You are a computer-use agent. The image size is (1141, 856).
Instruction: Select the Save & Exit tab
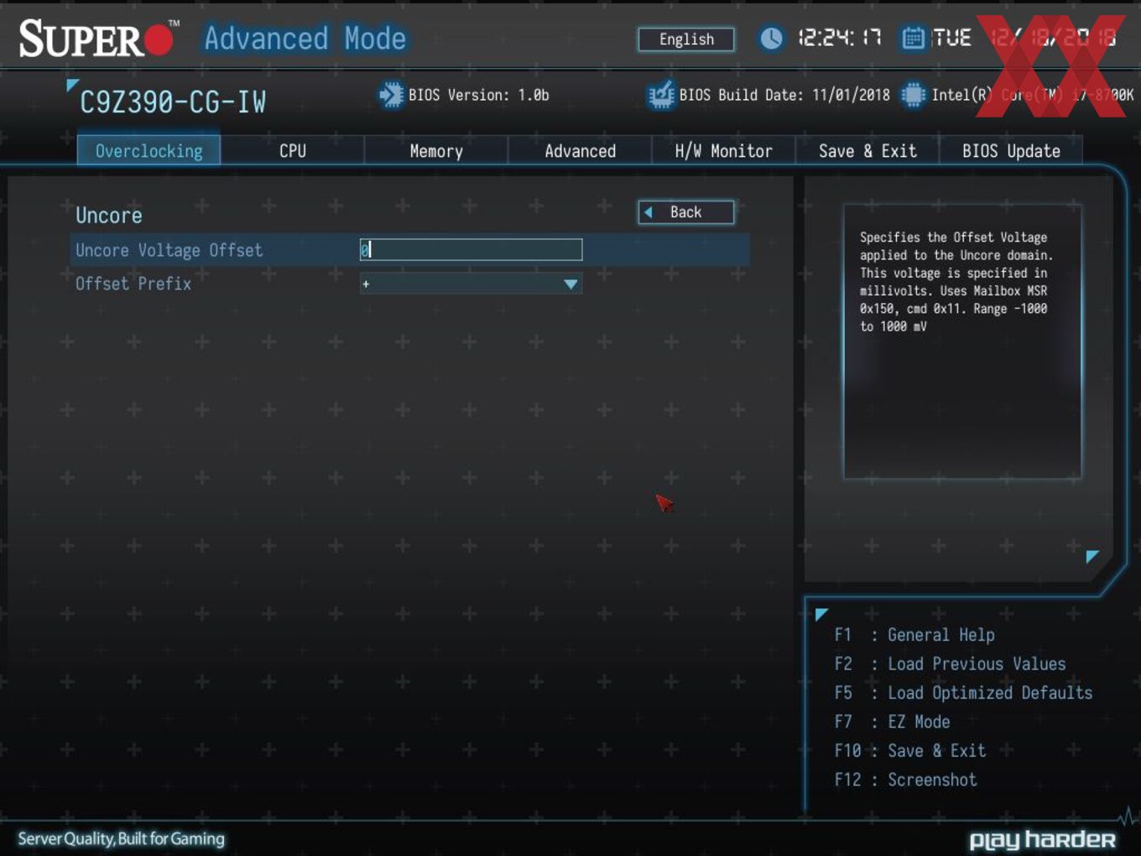pos(867,151)
